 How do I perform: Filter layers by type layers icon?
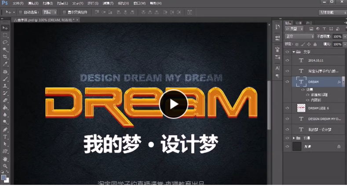point(324,29)
